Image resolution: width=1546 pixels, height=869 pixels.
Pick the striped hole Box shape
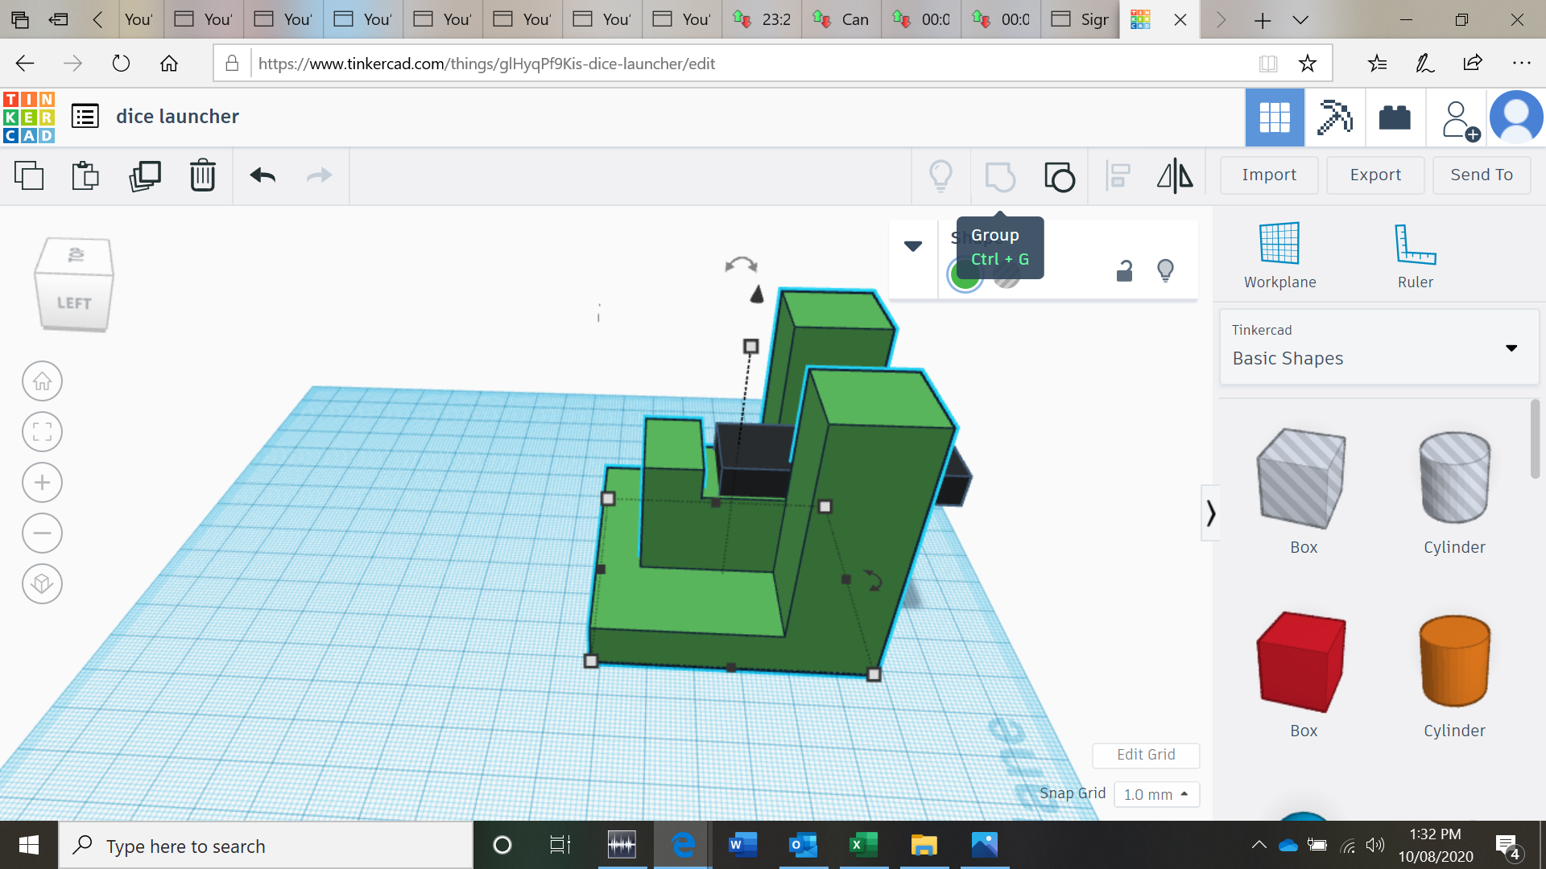pyautogui.click(x=1302, y=478)
